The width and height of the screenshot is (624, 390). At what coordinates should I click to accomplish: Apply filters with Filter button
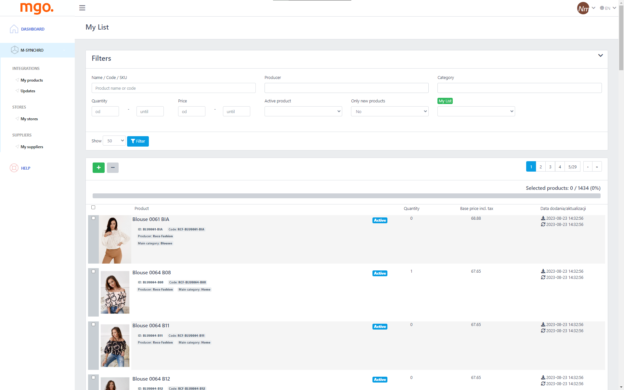[138, 141]
